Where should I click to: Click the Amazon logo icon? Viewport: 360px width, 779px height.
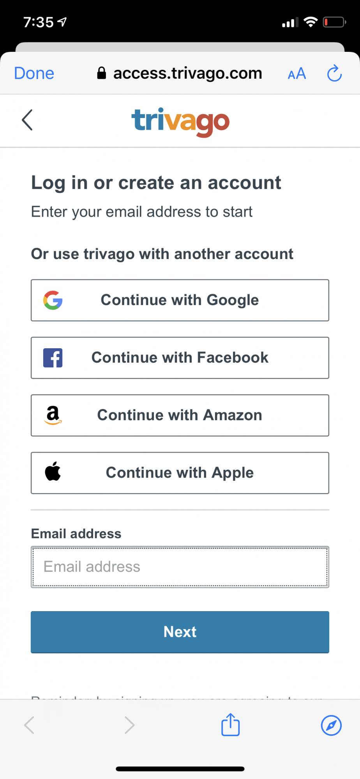(53, 415)
